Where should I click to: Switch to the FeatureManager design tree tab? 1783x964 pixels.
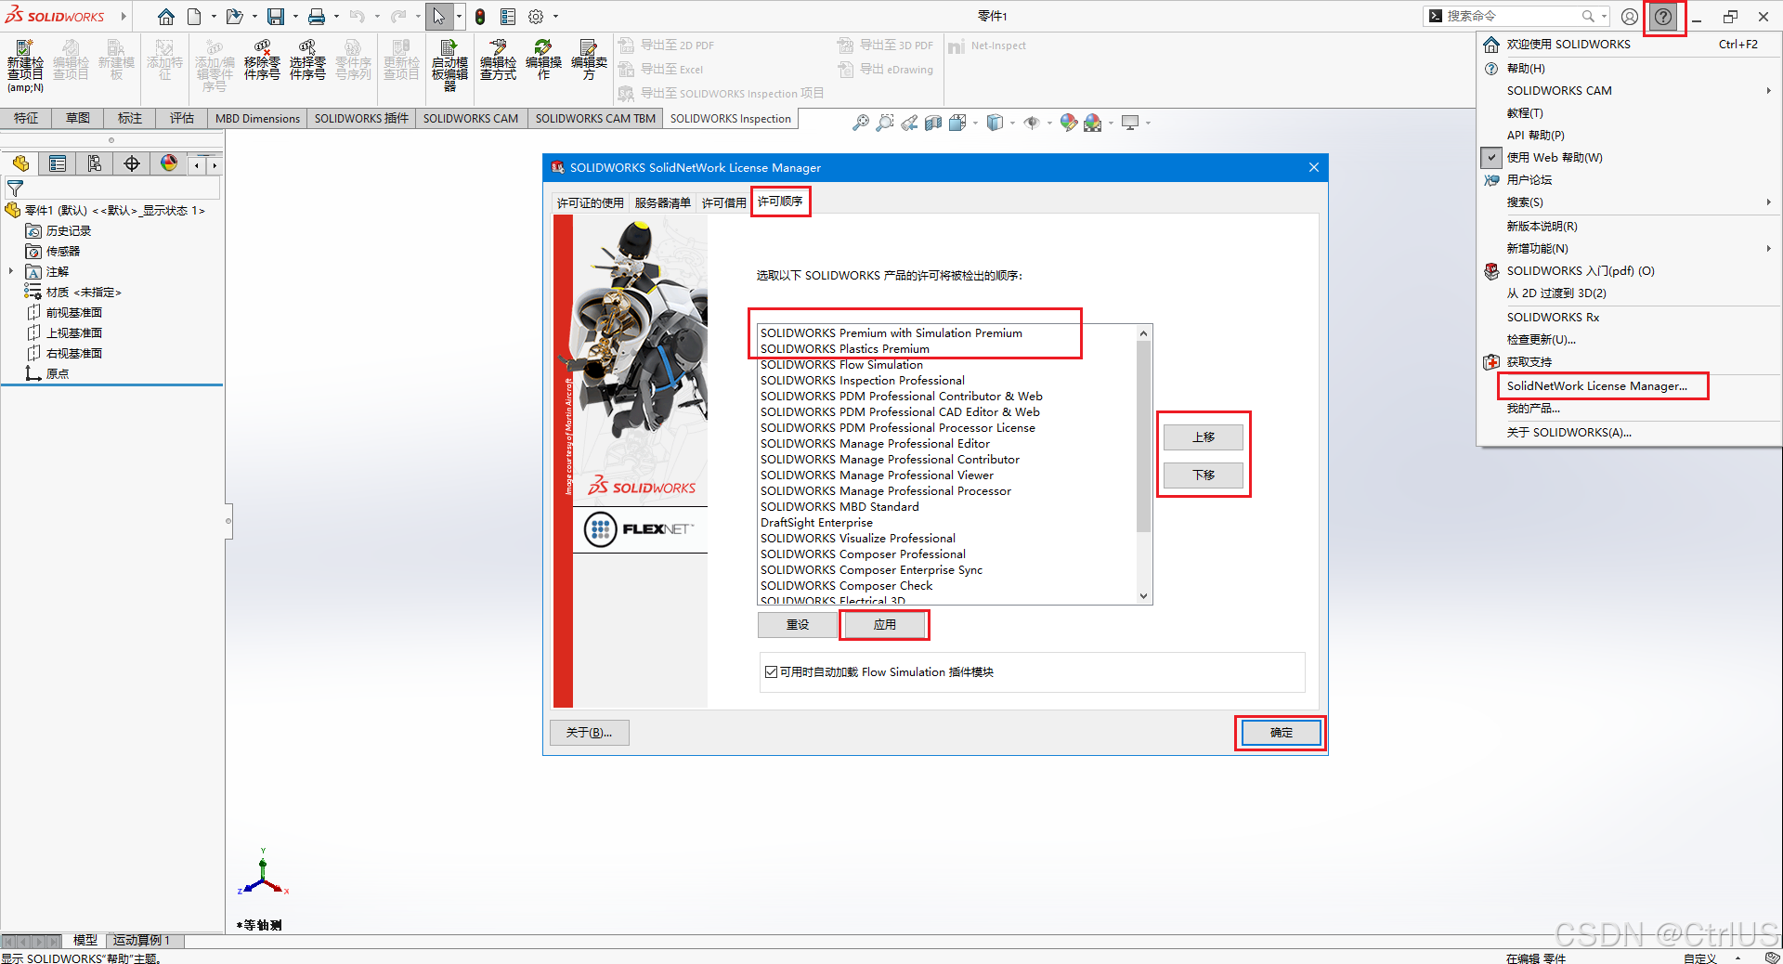pyautogui.click(x=20, y=164)
